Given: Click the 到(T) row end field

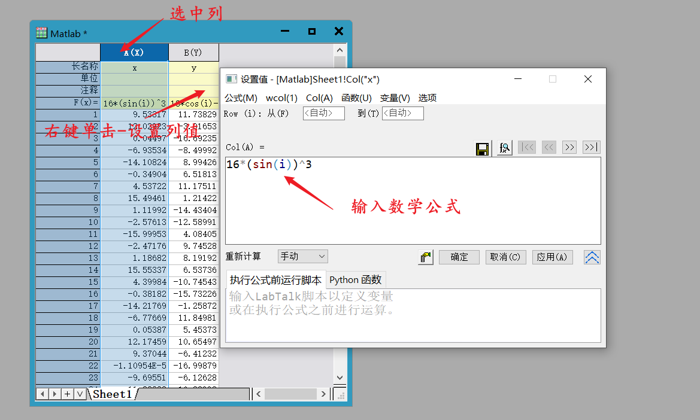Looking at the screenshot, I should (x=402, y=113).
